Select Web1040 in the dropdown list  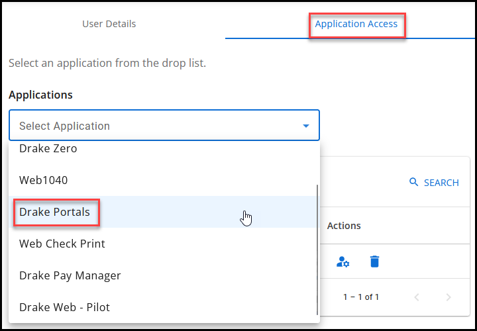click(44, 180)
